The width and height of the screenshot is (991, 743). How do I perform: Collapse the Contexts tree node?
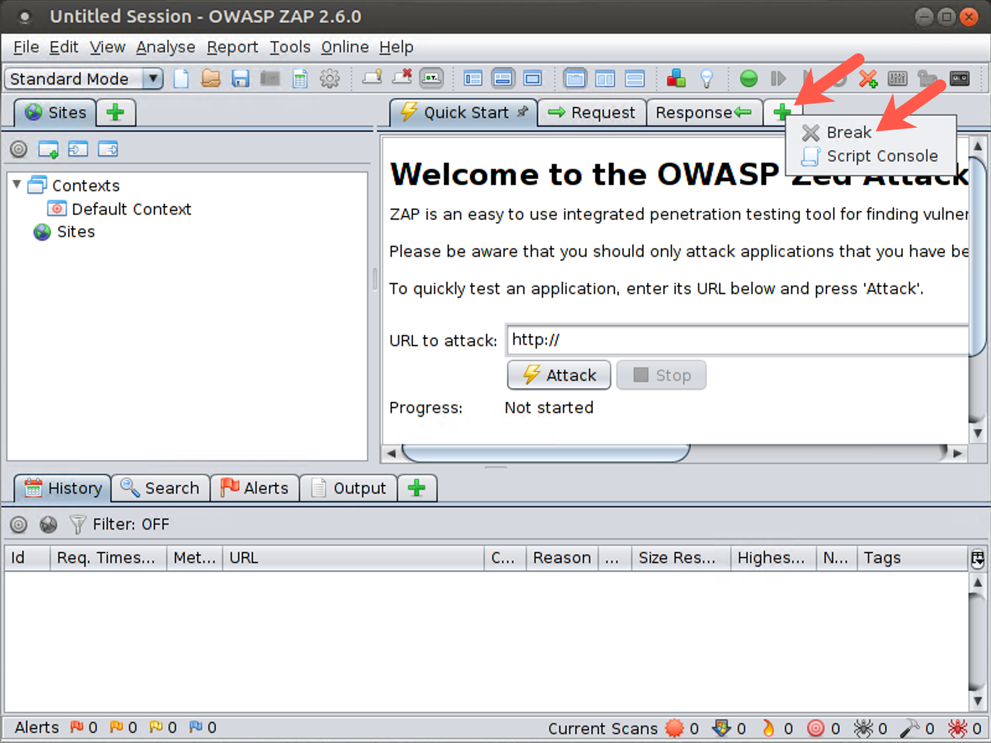[17, 185]
